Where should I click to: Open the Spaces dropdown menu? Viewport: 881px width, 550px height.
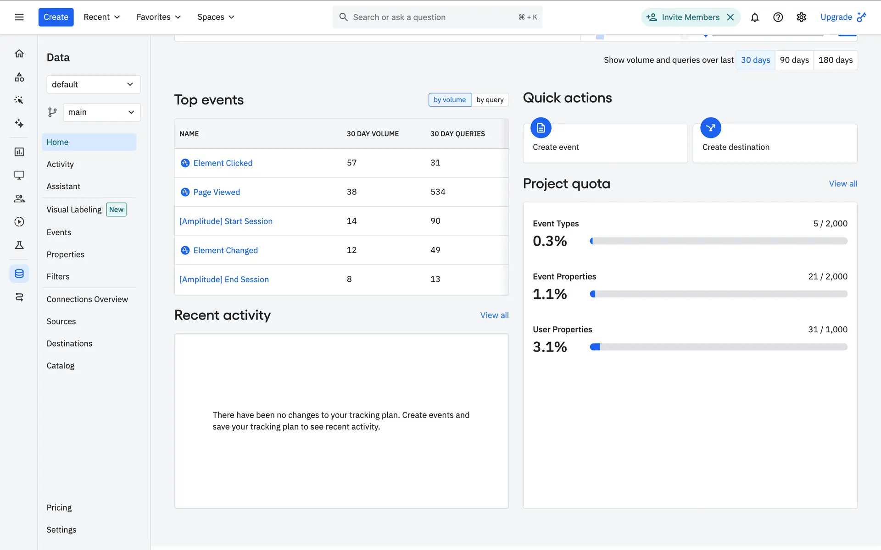[x=216, y=17]
